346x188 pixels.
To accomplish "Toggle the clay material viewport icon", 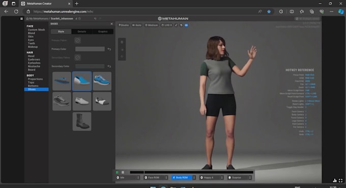I will click(x=181, y=25).
